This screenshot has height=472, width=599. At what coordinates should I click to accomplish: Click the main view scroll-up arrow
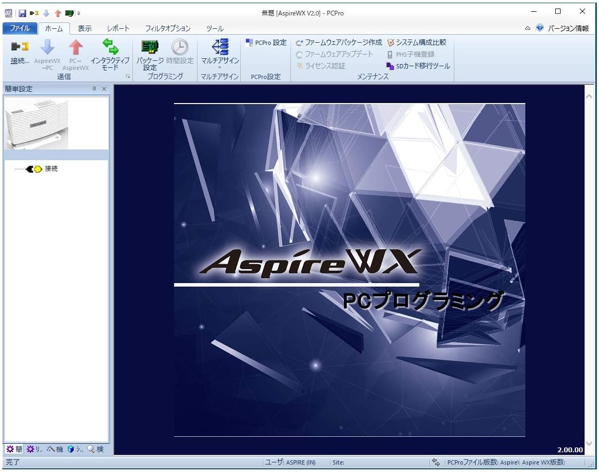tap(589, 97)
